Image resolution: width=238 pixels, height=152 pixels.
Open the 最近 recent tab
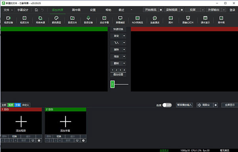(x=121, y=10)
